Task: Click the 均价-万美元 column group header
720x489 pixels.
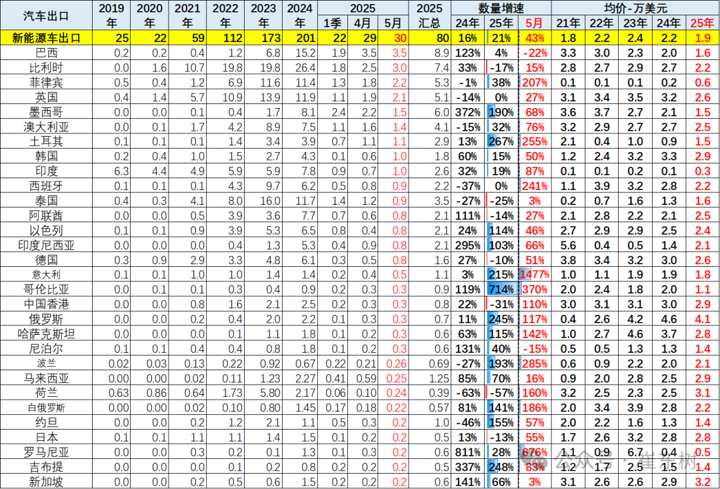Action: pyautogui.click(x=637, y=8)
